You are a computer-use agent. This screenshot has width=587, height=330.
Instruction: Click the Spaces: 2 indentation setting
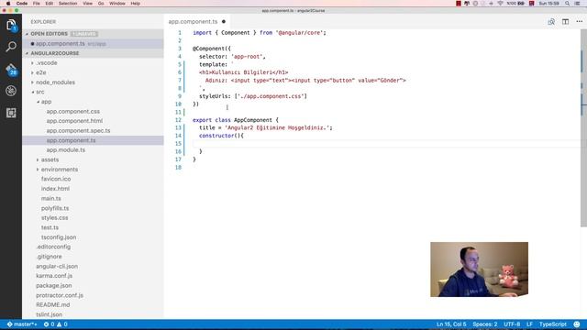coord(485,324)
